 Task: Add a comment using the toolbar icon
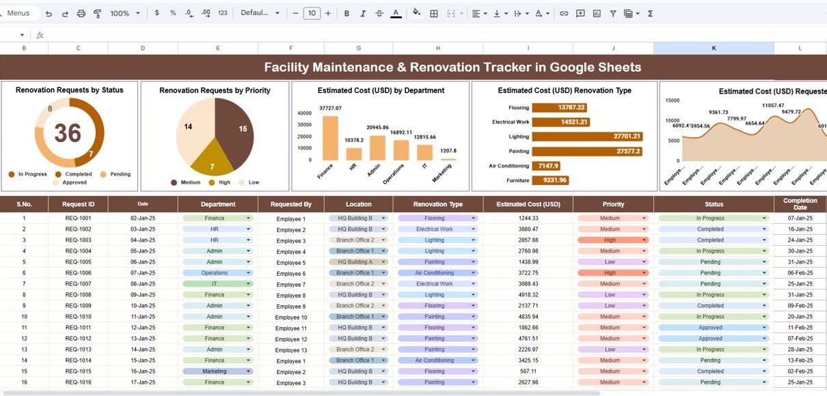pyautogui.click(x=580, y=14)
